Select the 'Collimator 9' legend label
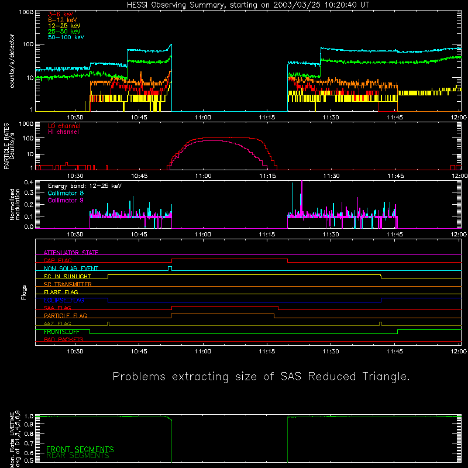This screenshot has width=468, height=468. pyautogui.click(x=66, y=200)
